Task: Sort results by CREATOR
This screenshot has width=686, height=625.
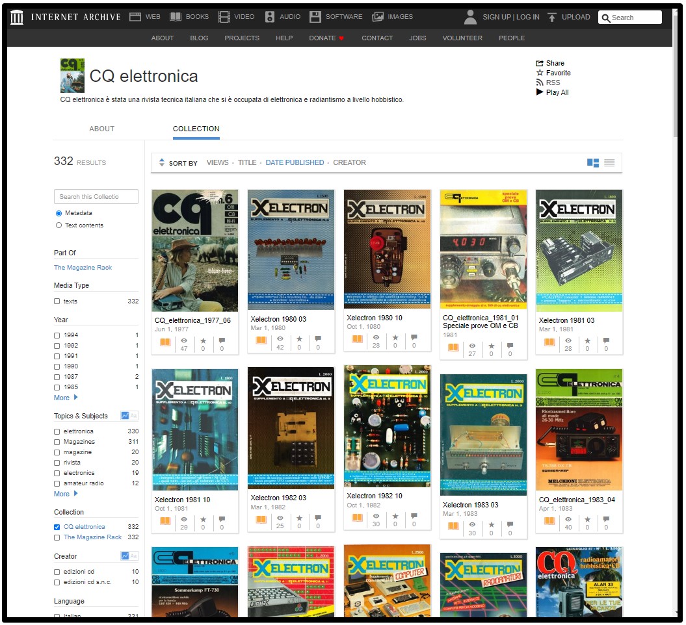Action: (350, 162)
